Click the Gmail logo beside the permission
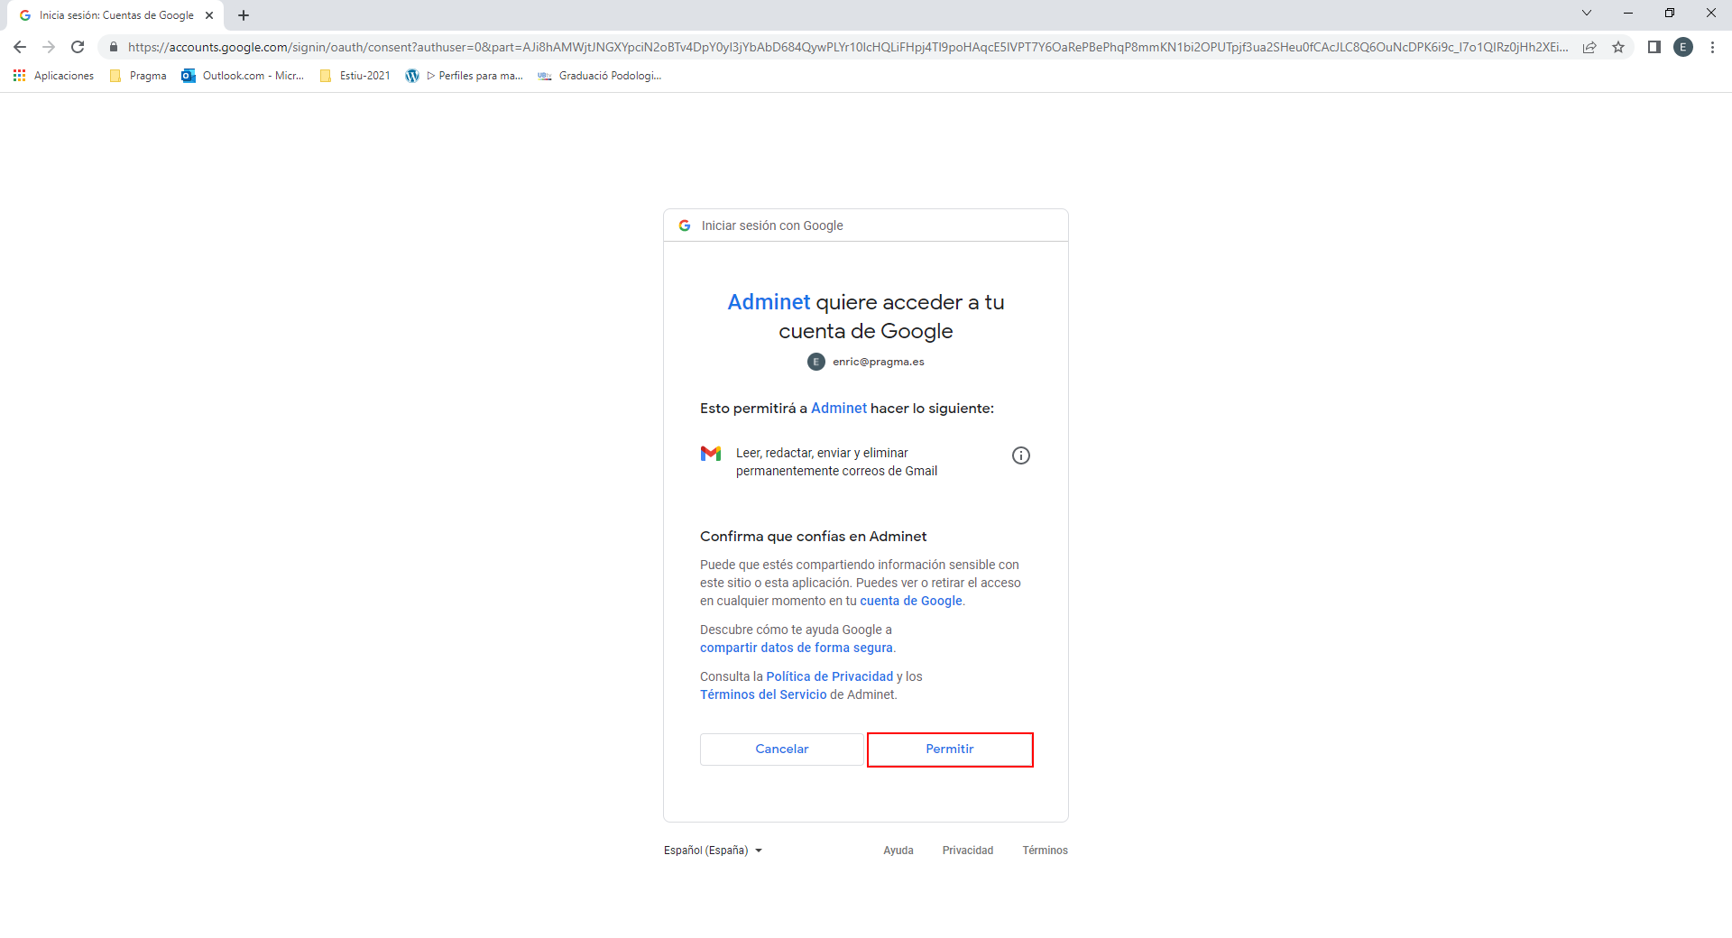Viewport: 1732px width, 938px height. [x=711, y=454]
